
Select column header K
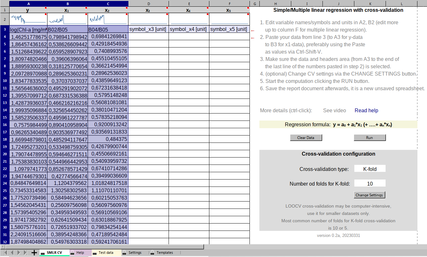(x=370, y=4)
